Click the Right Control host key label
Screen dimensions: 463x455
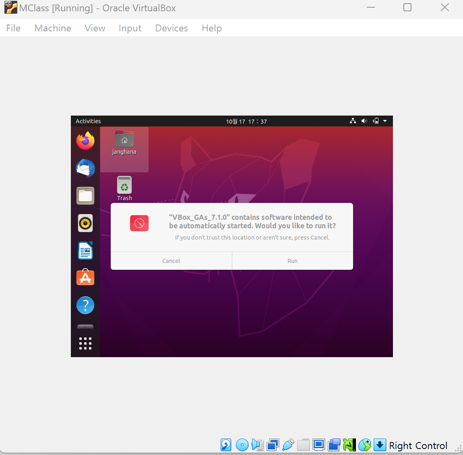[x=418, y=445]
